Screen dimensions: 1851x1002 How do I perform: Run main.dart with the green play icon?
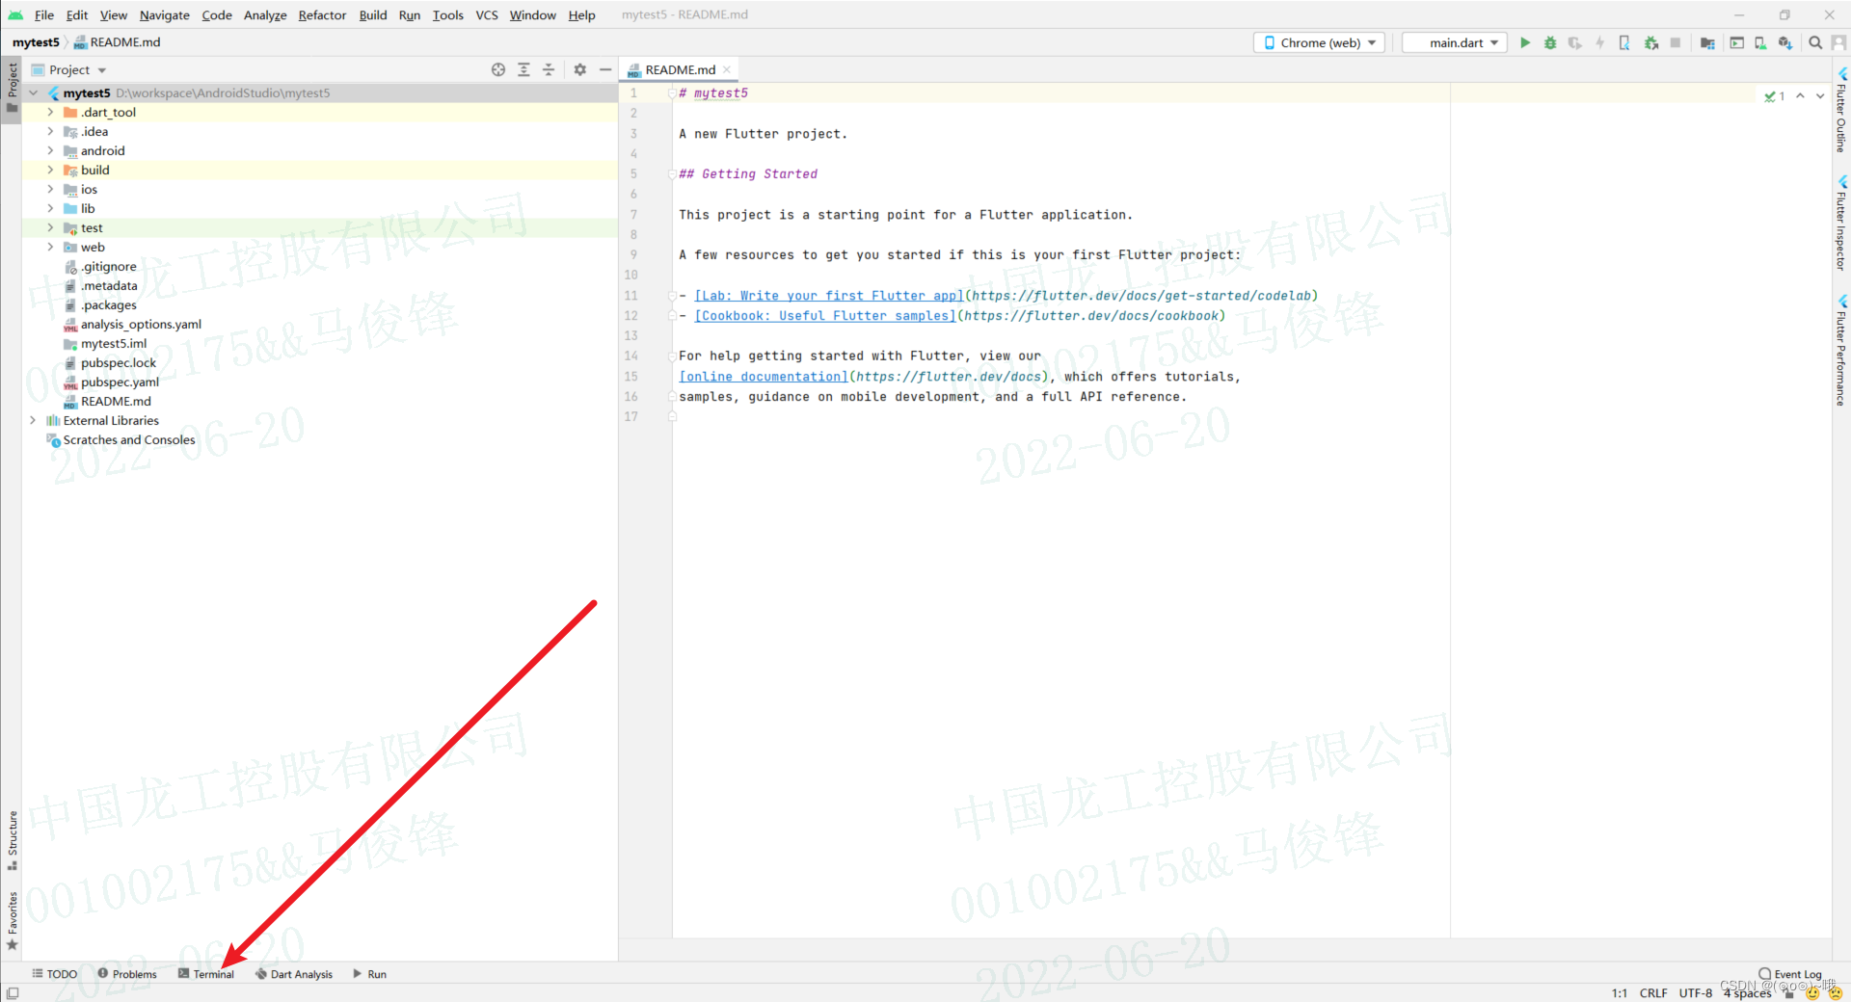coord(1525,42)
